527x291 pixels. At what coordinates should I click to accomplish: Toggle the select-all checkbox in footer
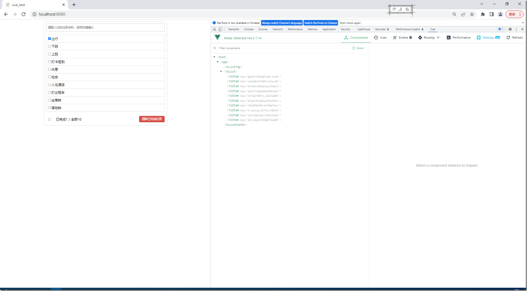tap(50, 119)
